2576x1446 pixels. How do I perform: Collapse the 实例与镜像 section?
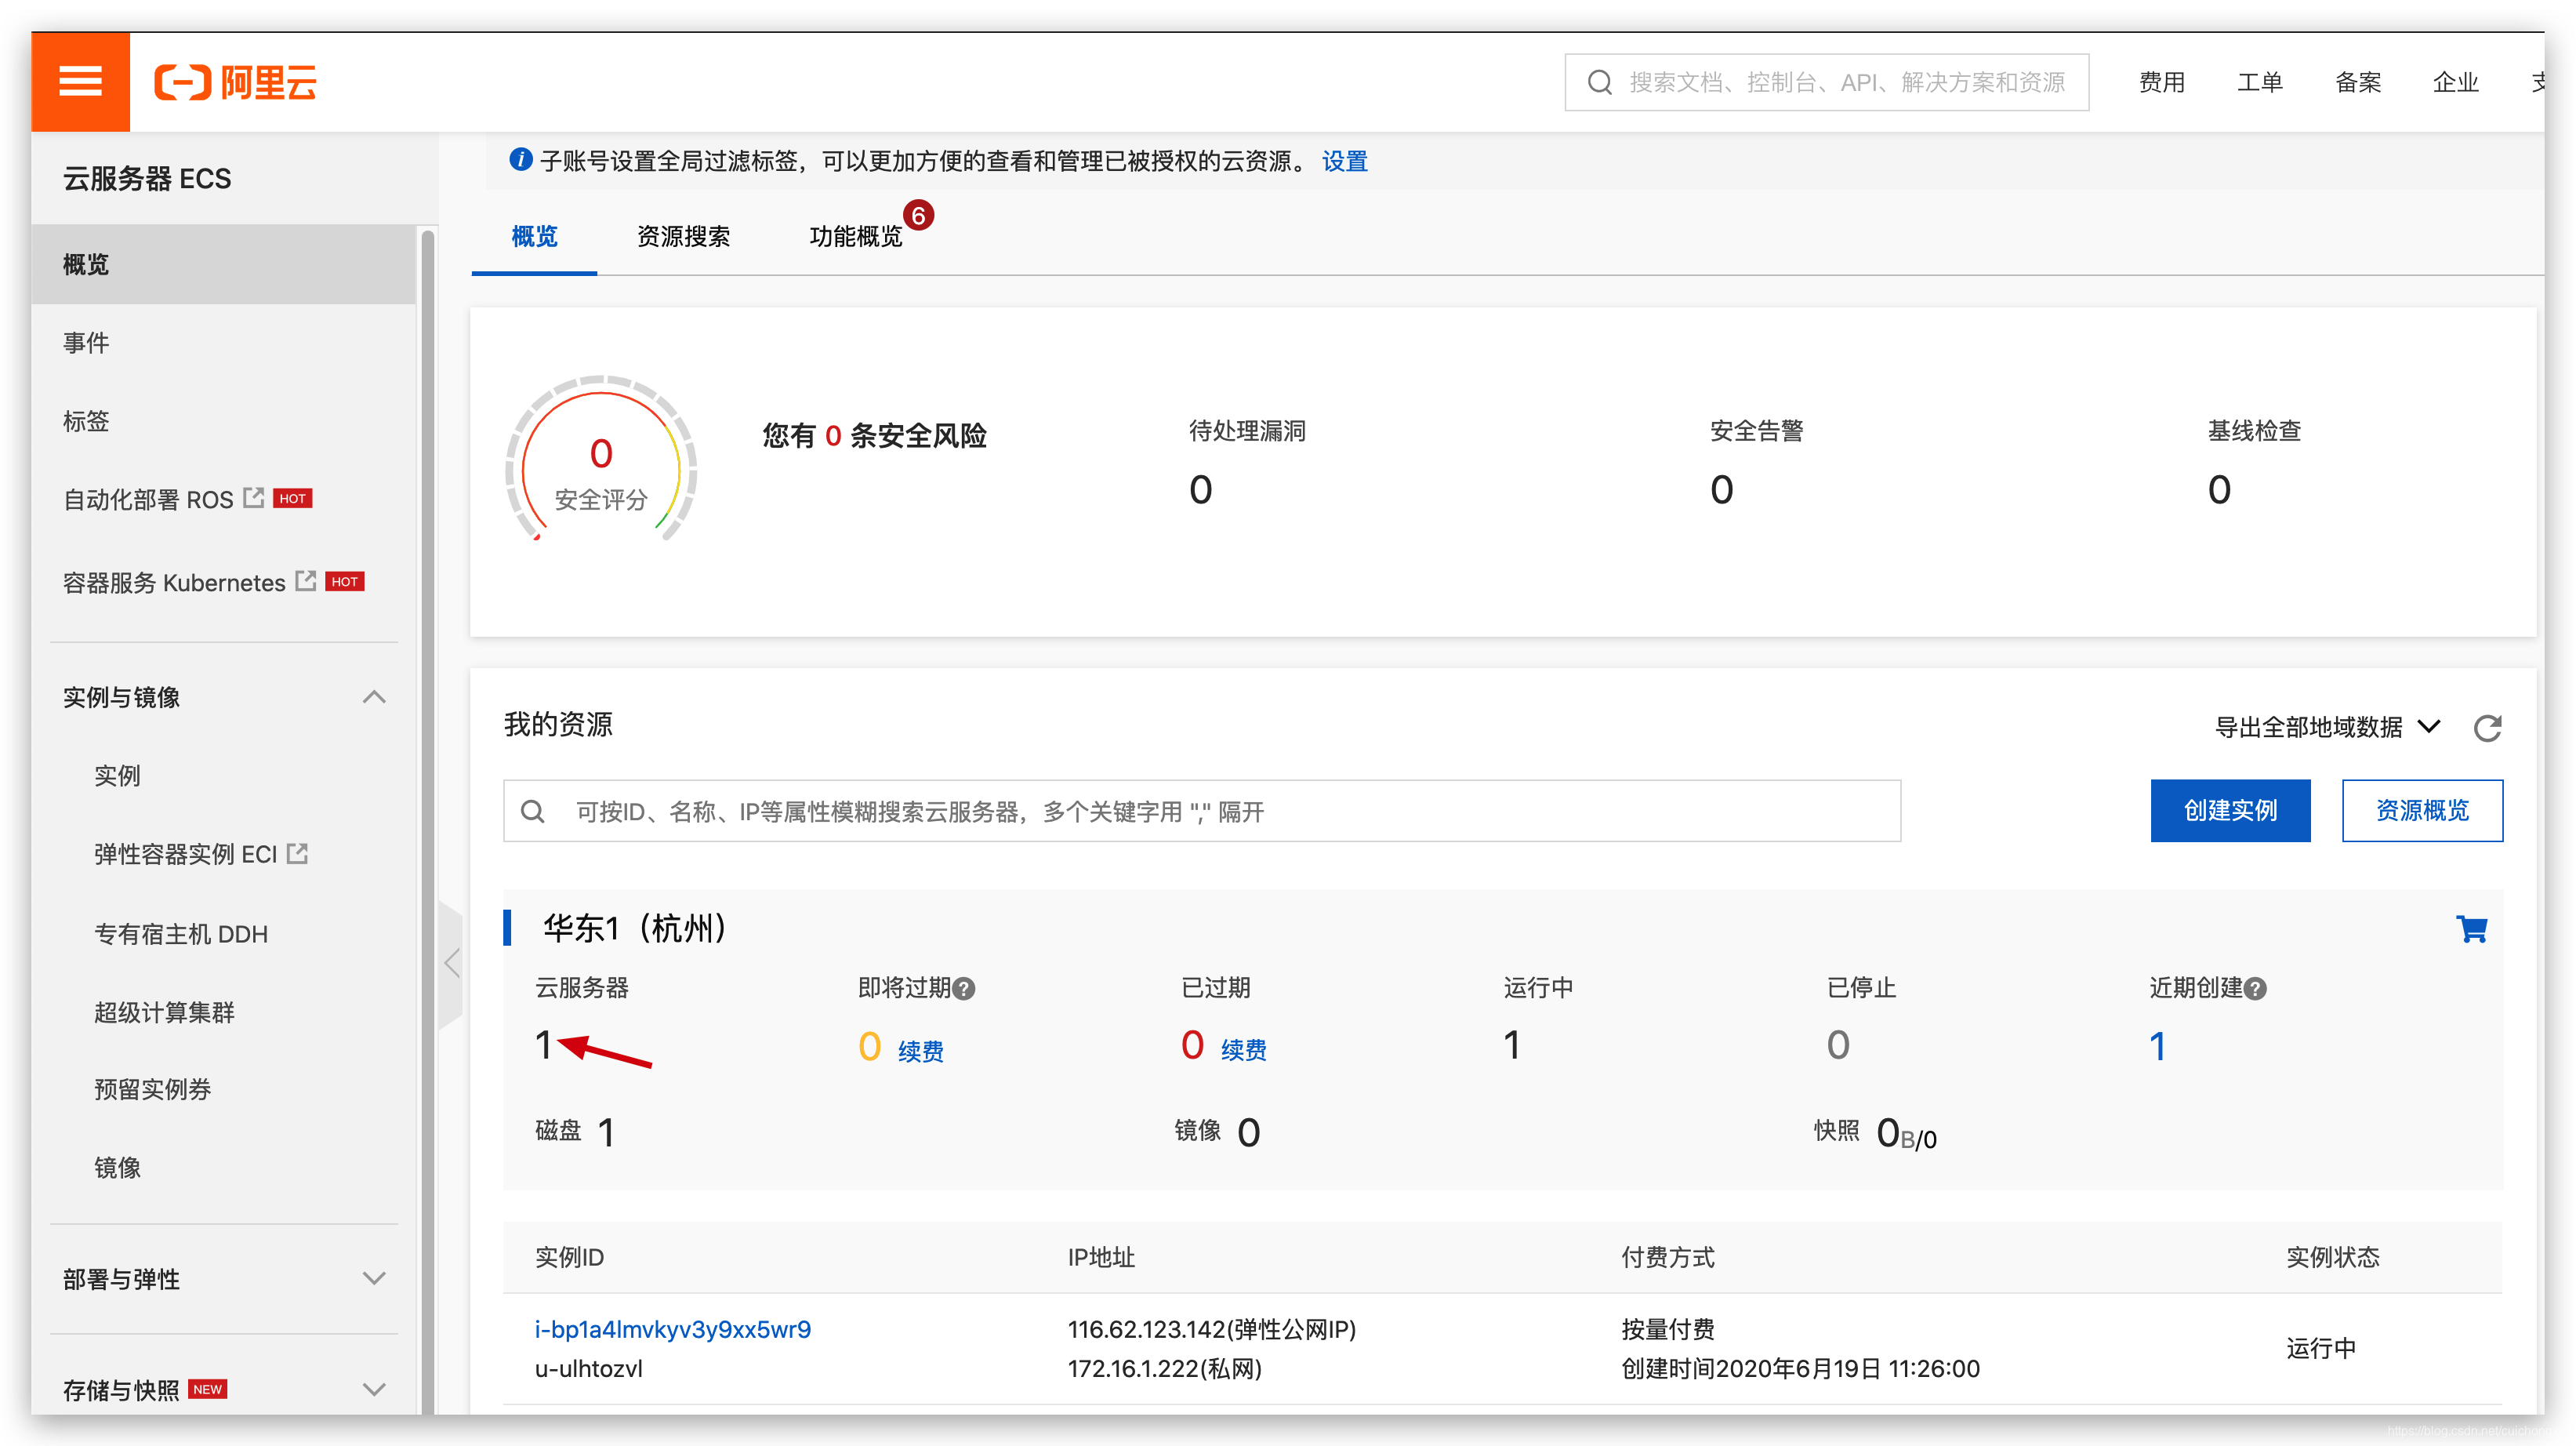pyautogui.click(x=374, y=697)
